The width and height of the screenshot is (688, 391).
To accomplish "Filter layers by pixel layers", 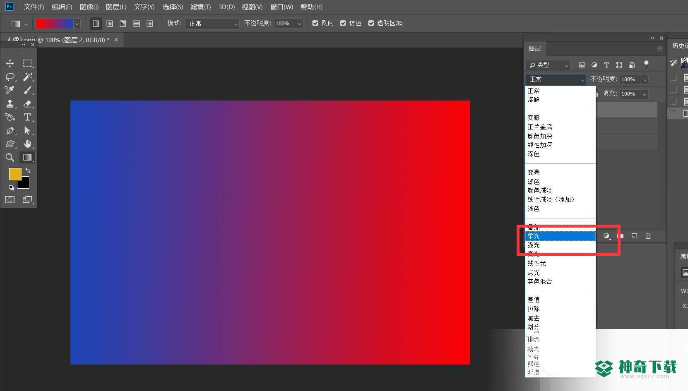I will (x=582, y=65).
